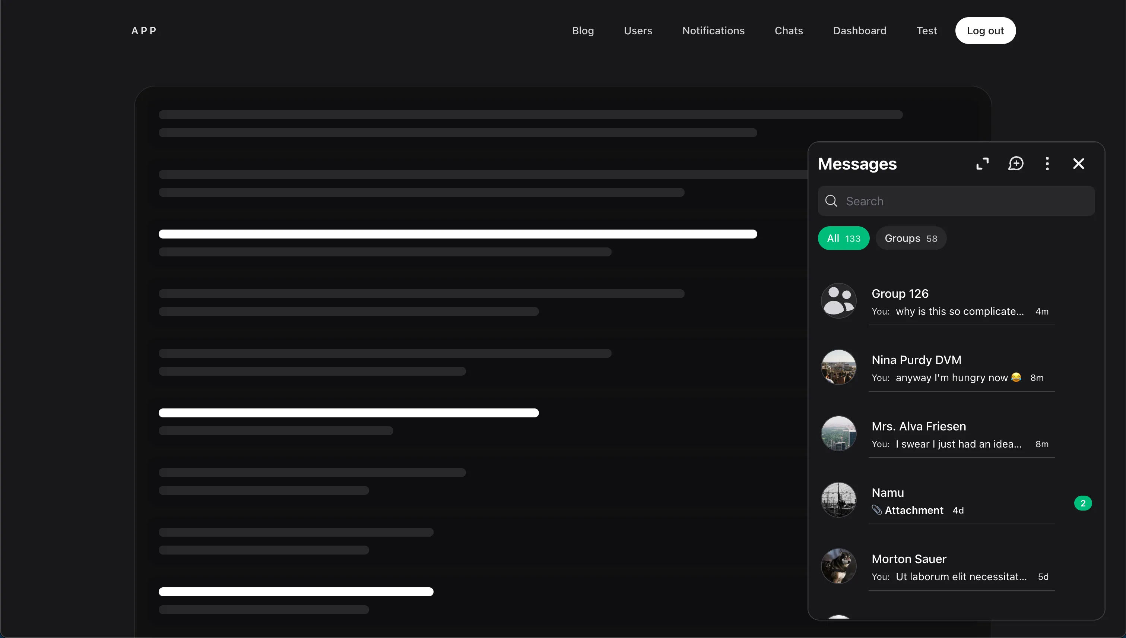Click the Test nav link
1126x638 pixels.
pyautogui.click(x=926, y=31)
